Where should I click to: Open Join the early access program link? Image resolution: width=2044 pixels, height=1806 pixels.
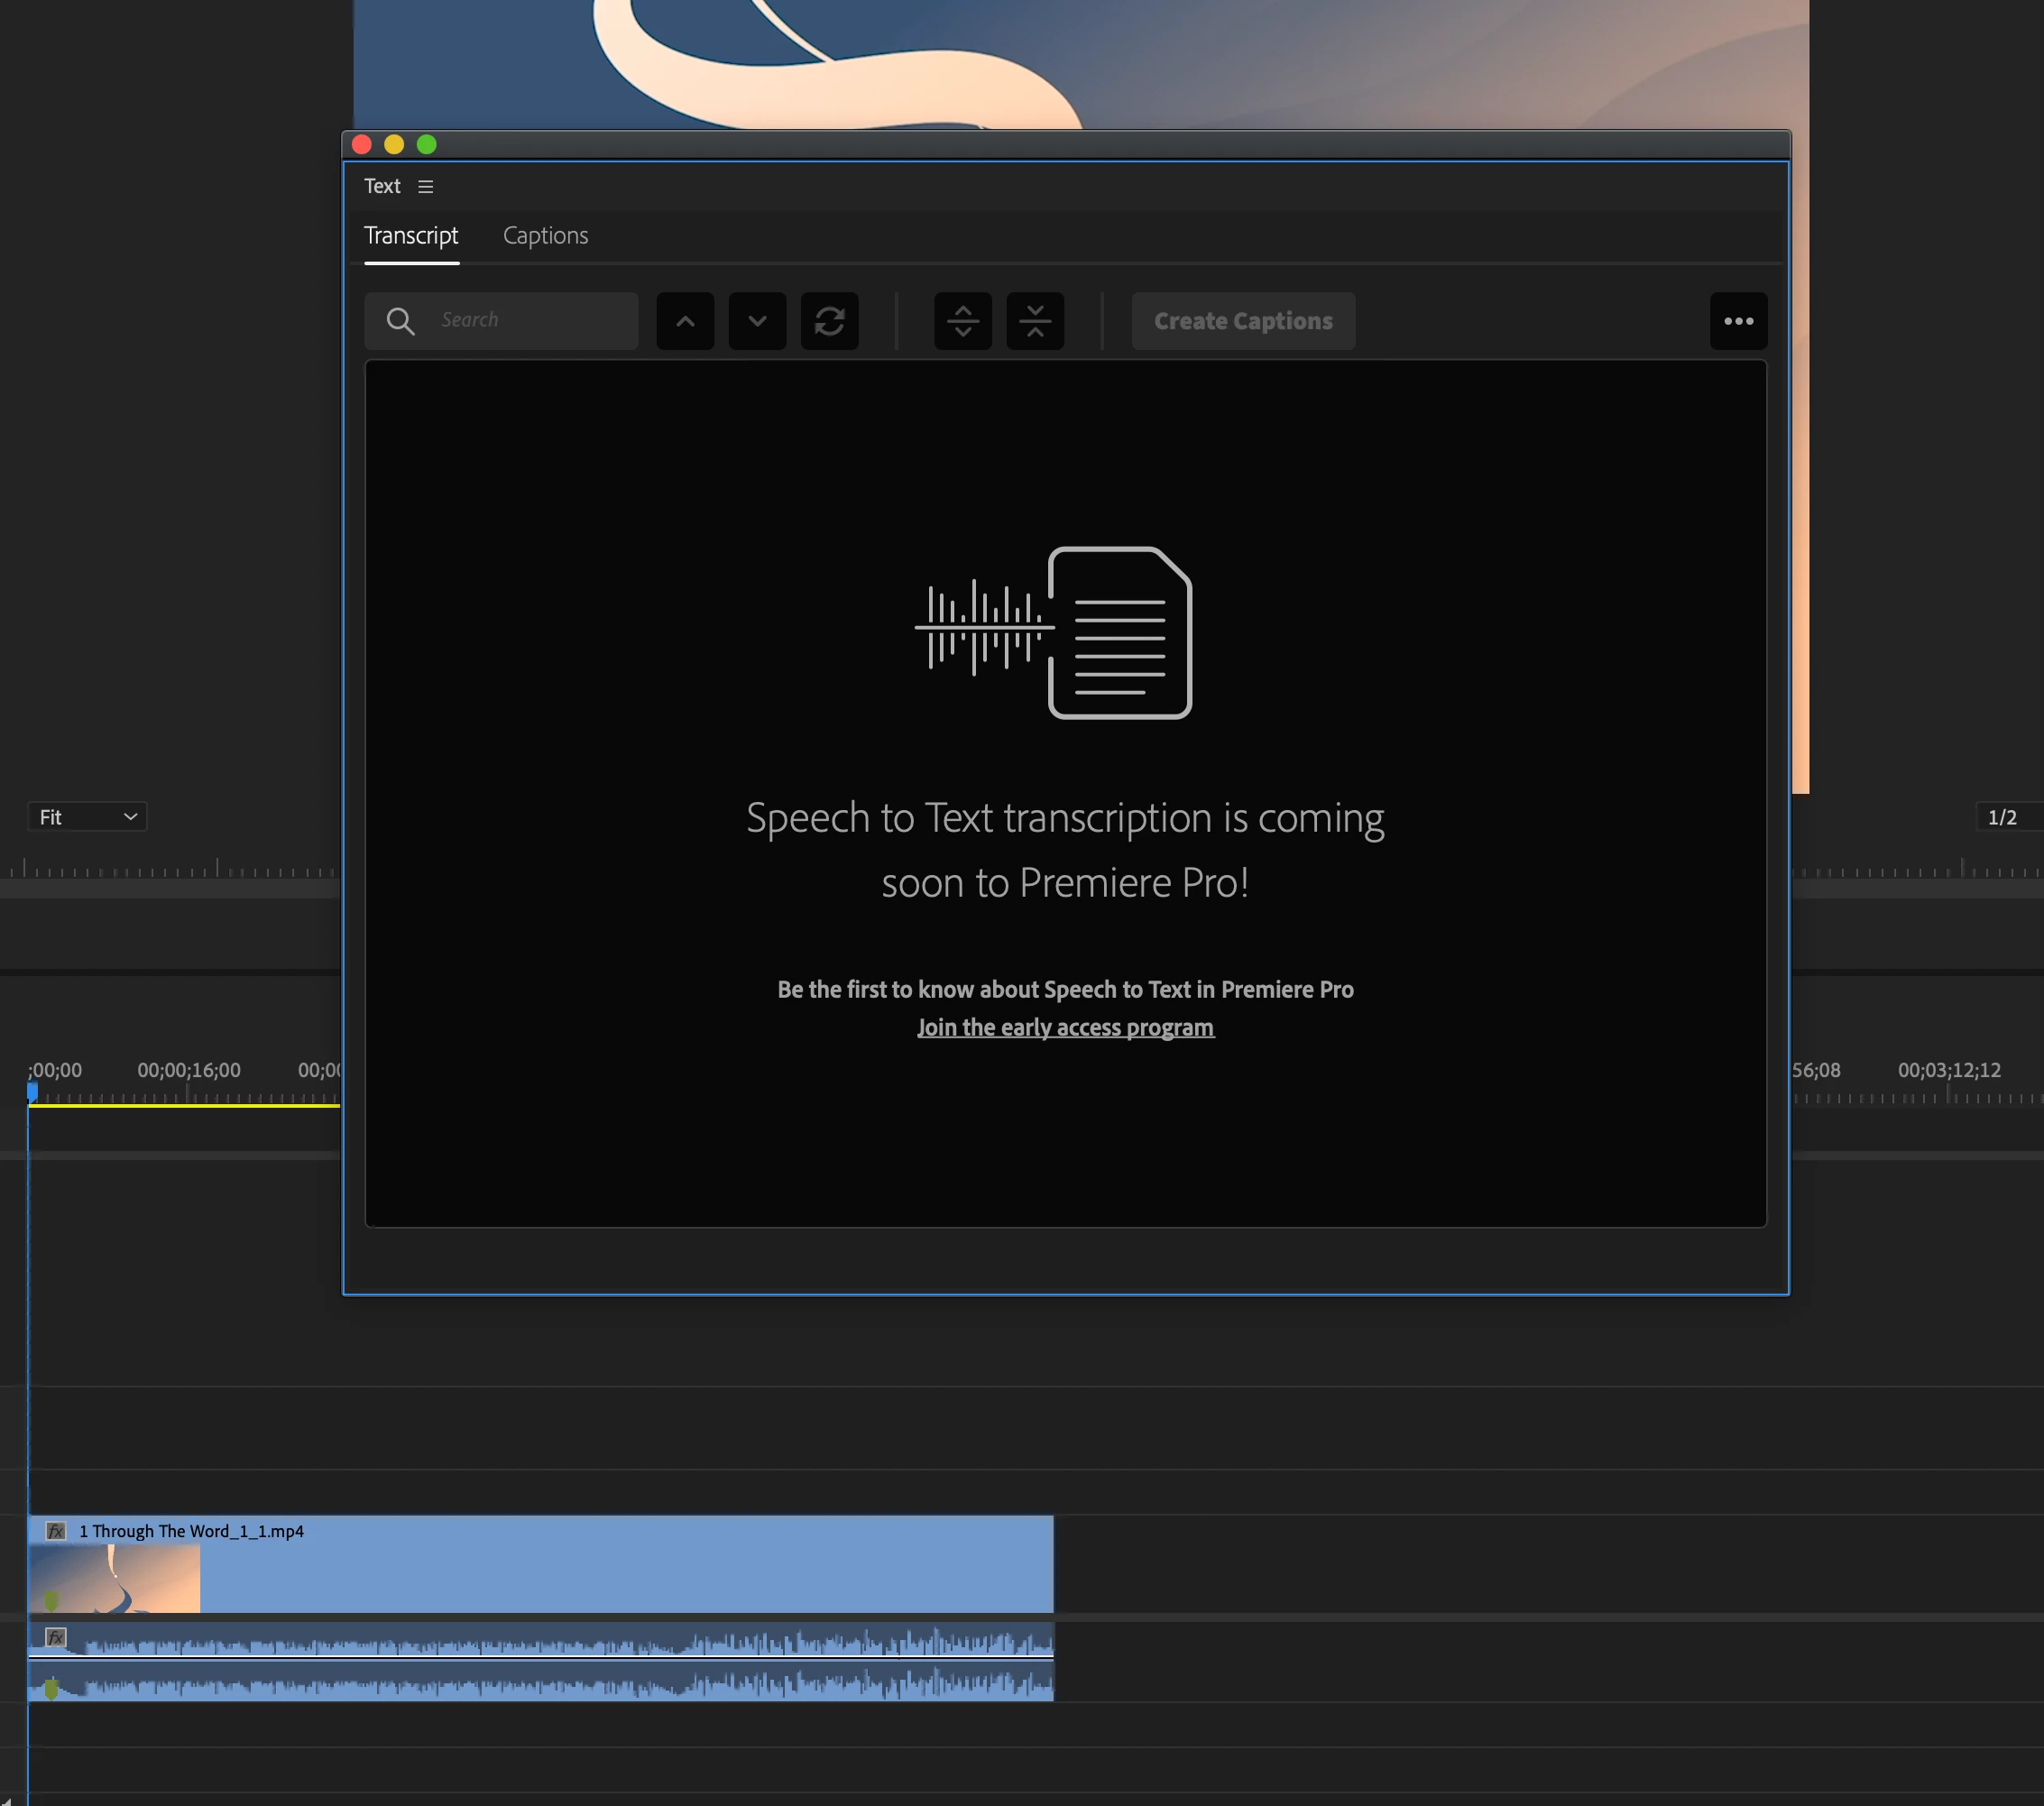tap(1065, 1028)
